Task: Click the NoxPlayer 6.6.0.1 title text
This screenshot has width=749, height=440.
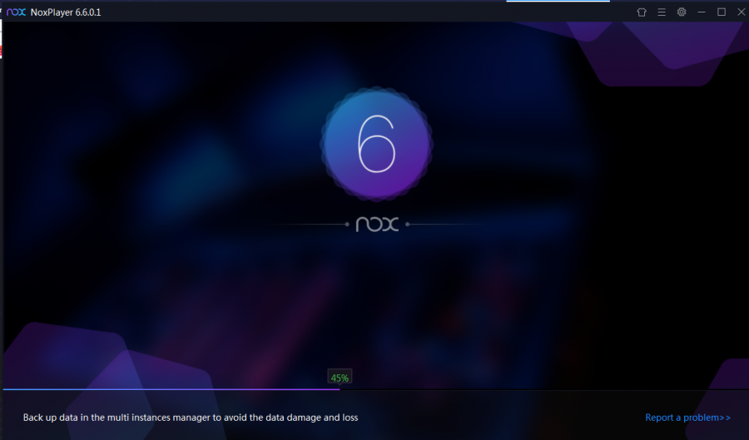Action: 66,12
